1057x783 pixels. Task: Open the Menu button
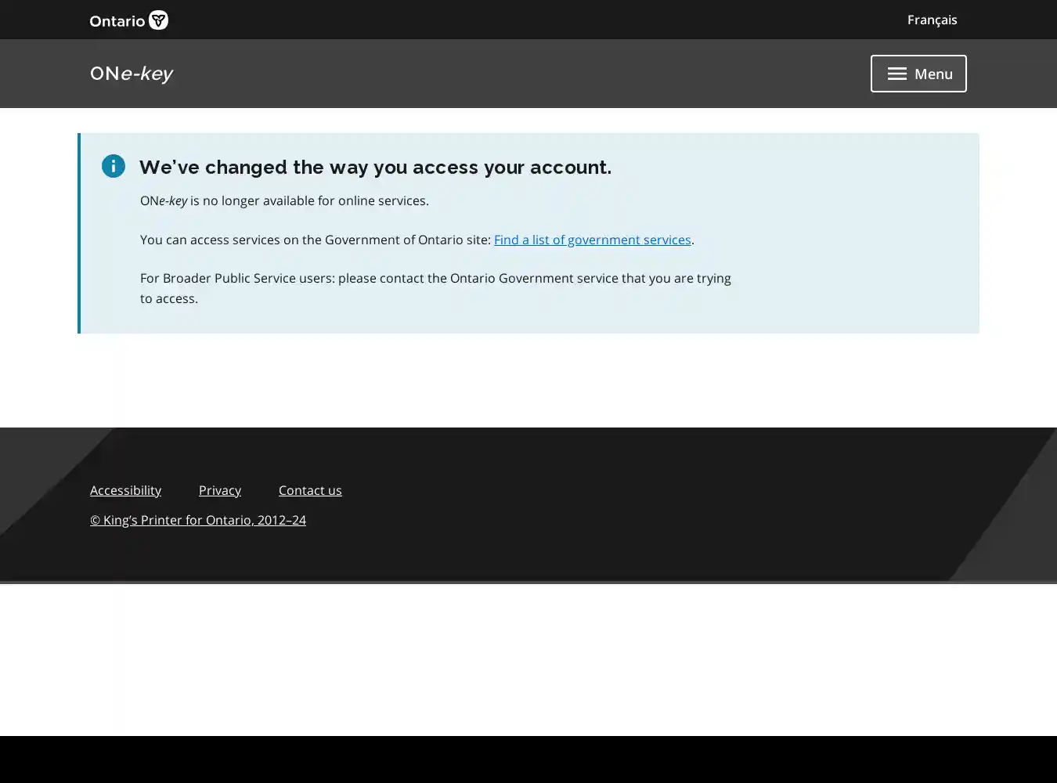tap(918, 74)
